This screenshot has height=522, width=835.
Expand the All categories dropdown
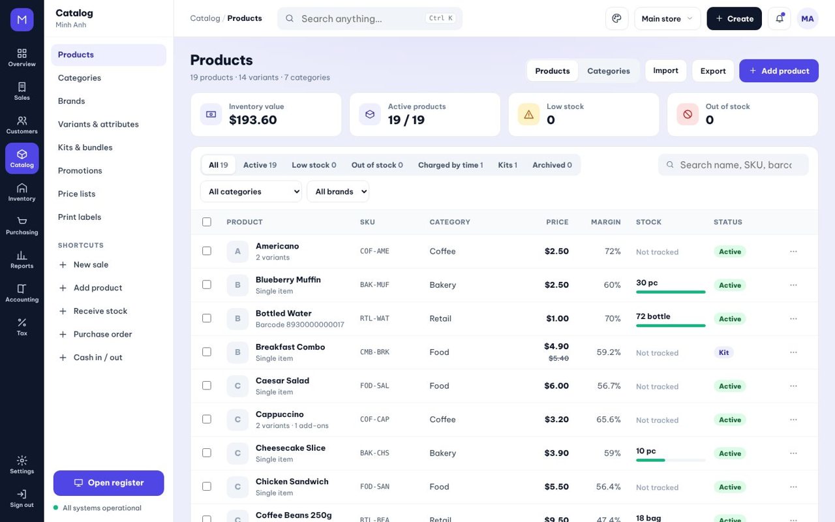click(251, 192)
